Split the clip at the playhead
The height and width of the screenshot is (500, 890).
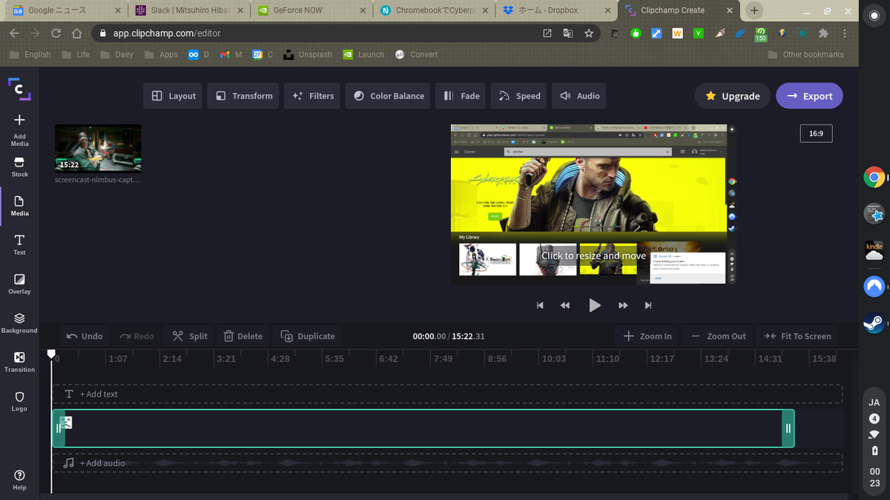(x=190, y=336)
